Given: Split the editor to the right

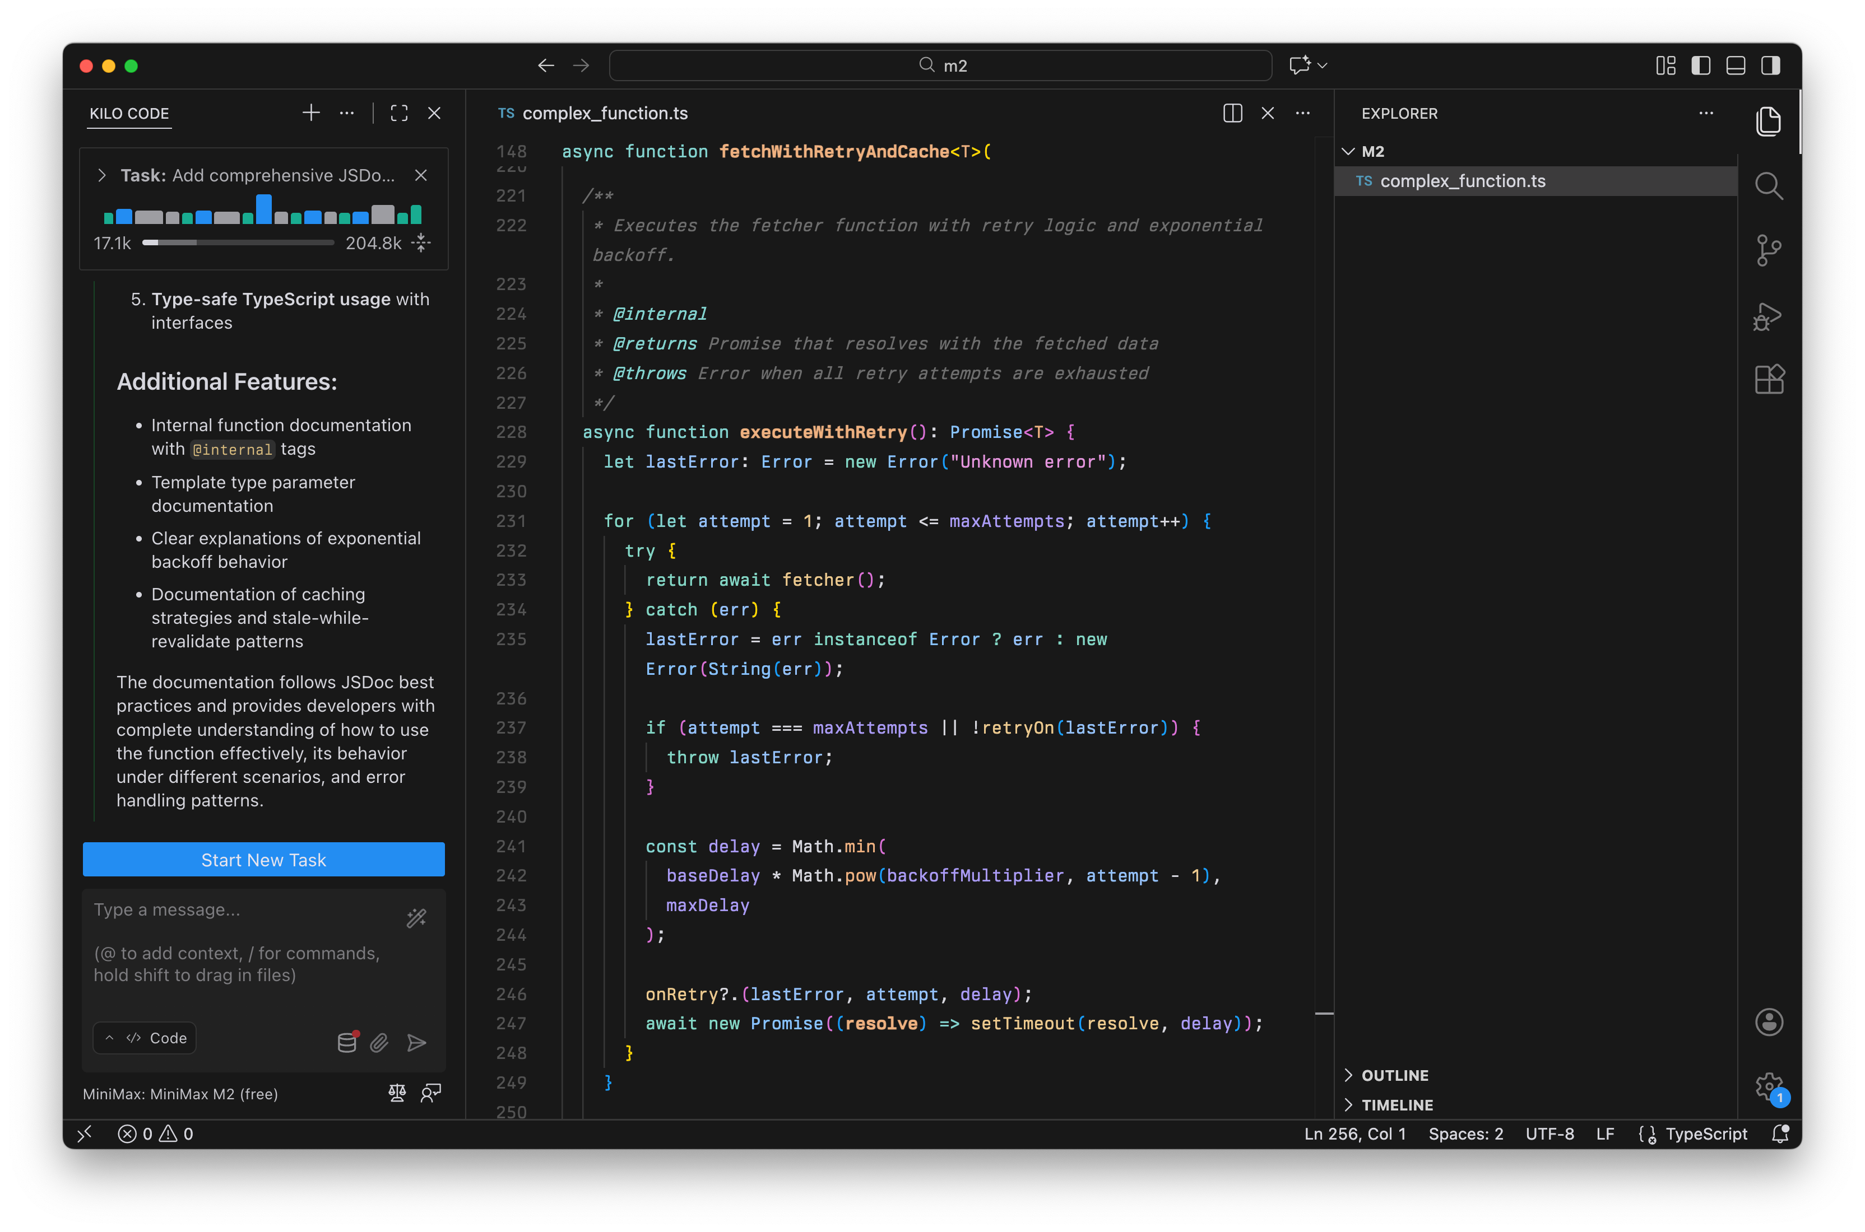Looking at the screenshot, I should (x=1232, y=113).
